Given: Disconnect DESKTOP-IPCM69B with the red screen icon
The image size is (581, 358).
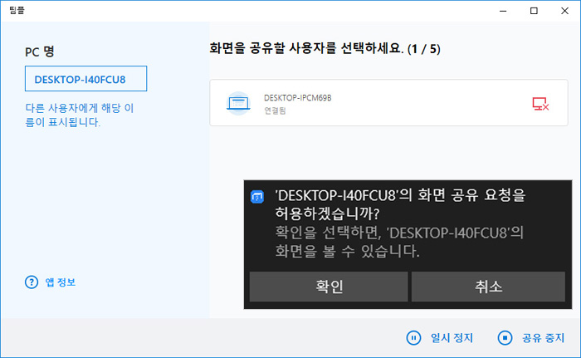Looking at the screenshot, I should click(540, 104).
